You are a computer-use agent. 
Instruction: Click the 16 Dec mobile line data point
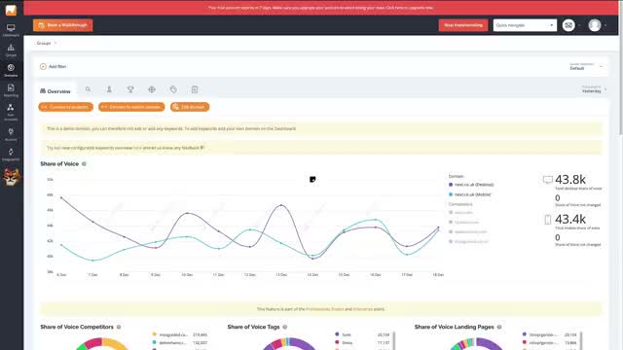click(x=376, y=220)
